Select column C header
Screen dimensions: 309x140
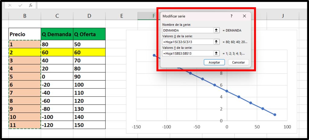(x=57, y=16)
